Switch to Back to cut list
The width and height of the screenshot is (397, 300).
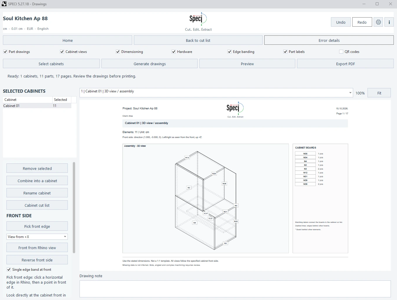click(198, 40)
